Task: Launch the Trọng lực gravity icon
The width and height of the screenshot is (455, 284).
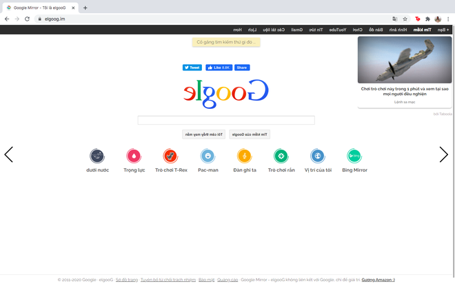Action: tap(134, 156)
